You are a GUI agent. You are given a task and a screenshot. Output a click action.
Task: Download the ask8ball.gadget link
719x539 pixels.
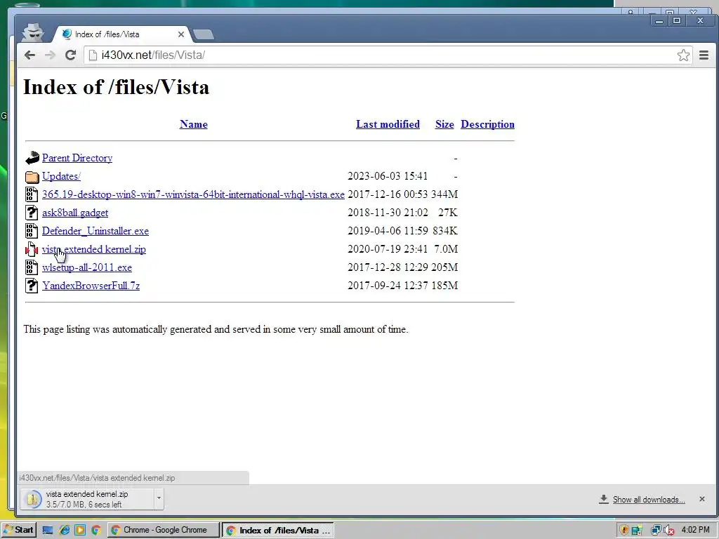[75, 213]
